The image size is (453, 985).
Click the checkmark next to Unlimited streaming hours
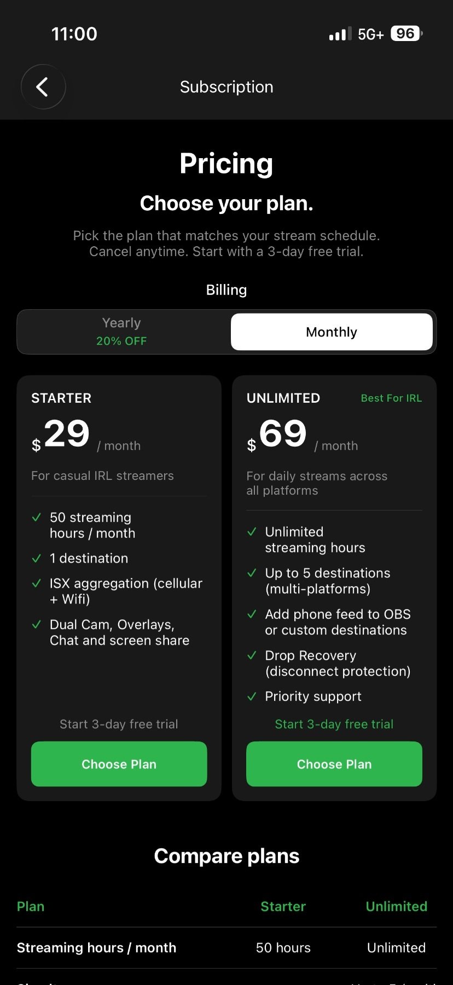pos(252,531)
